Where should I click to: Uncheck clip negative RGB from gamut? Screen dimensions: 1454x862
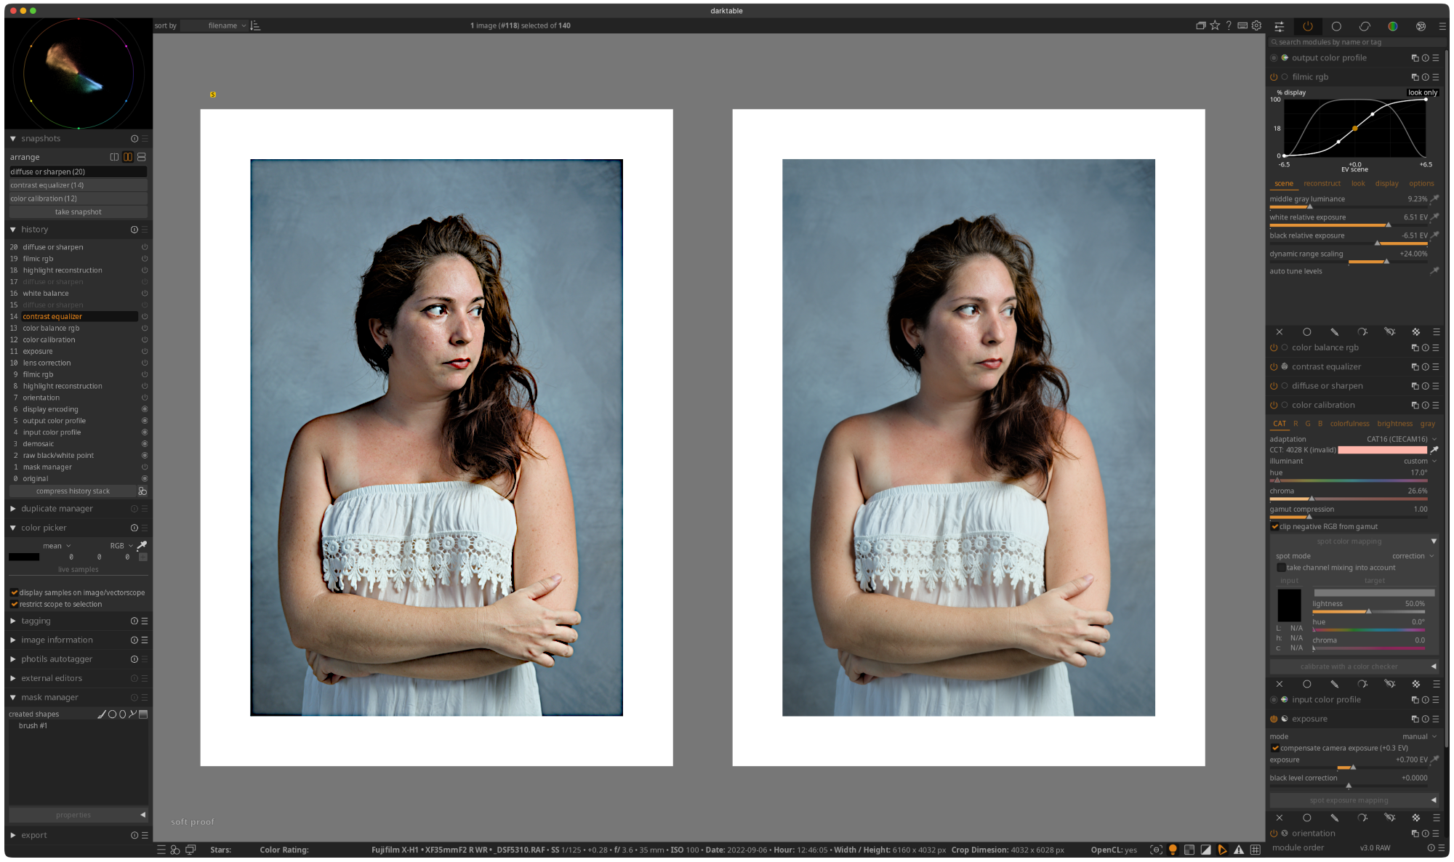1274,526
